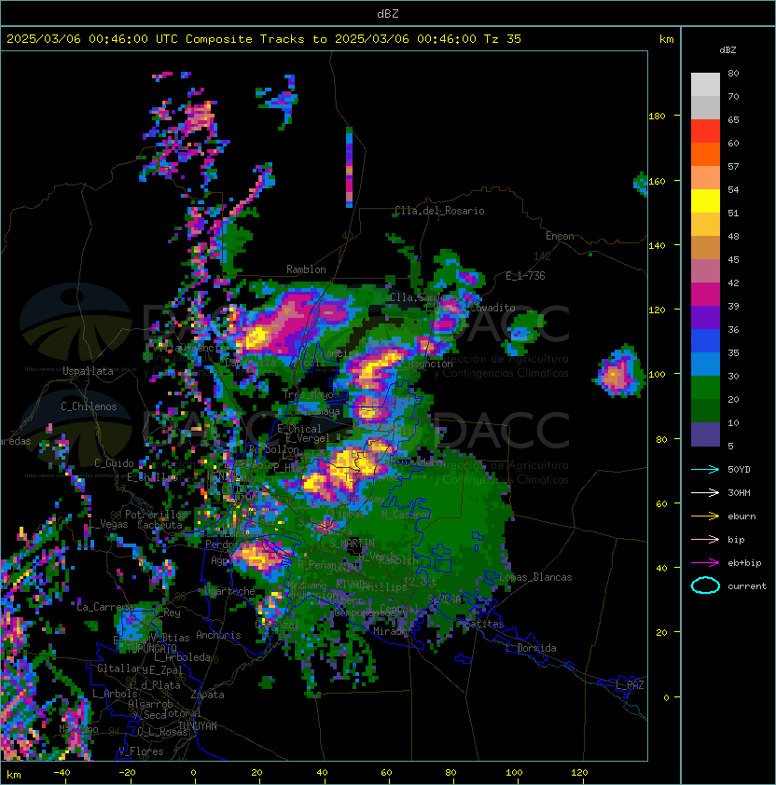Pick the purple 36–39 dBZ legend swatch
776x785 pixels.
(705, 318)
